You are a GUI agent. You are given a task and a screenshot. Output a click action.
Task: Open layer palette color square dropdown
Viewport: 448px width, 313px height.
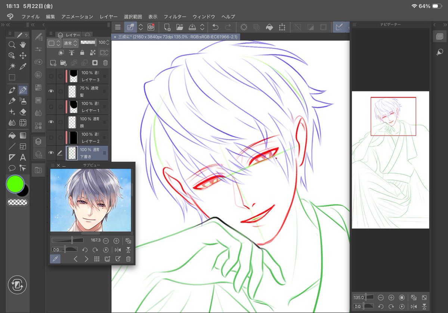tap(54, 43)
